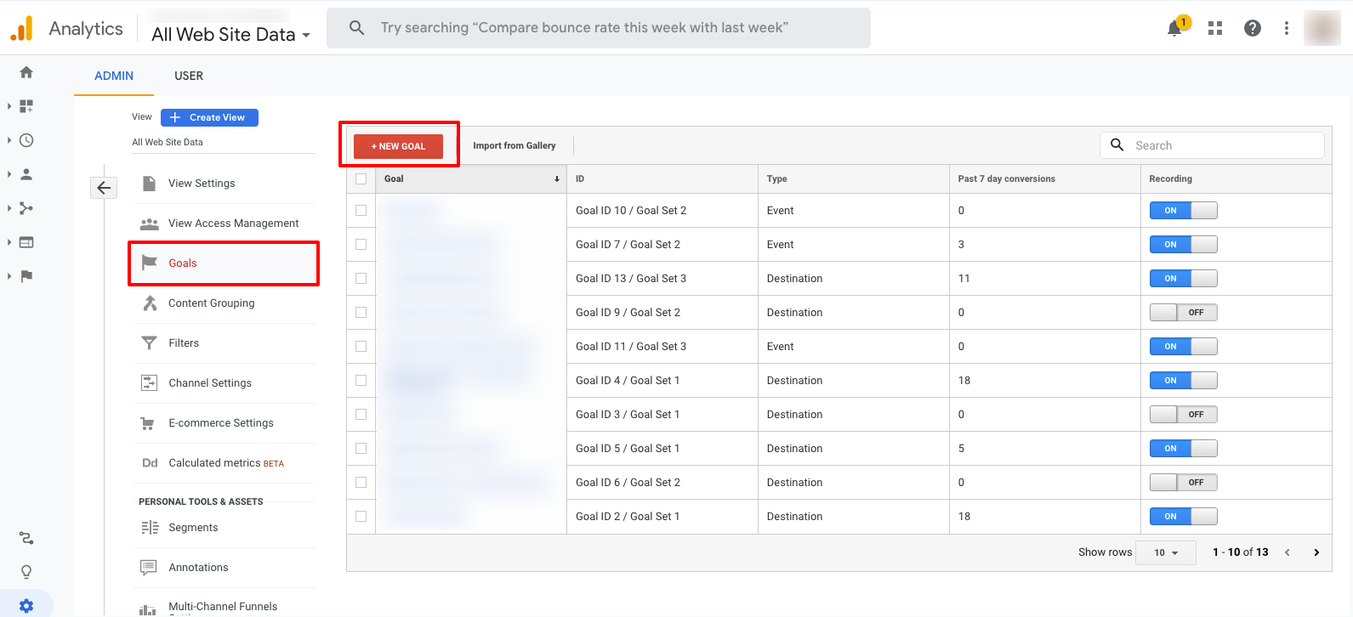
Task: Open the Show rows count dropdown
Action: click(1165, 552)
